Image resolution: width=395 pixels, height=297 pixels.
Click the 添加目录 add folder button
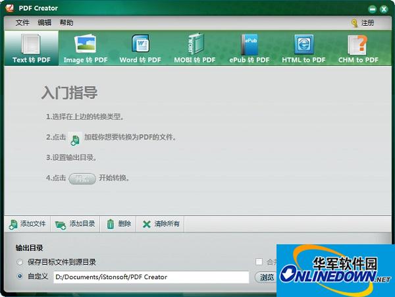click(x=75, y=224)
